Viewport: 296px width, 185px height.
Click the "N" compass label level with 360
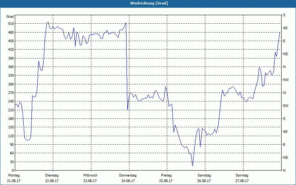click(284, 67)
